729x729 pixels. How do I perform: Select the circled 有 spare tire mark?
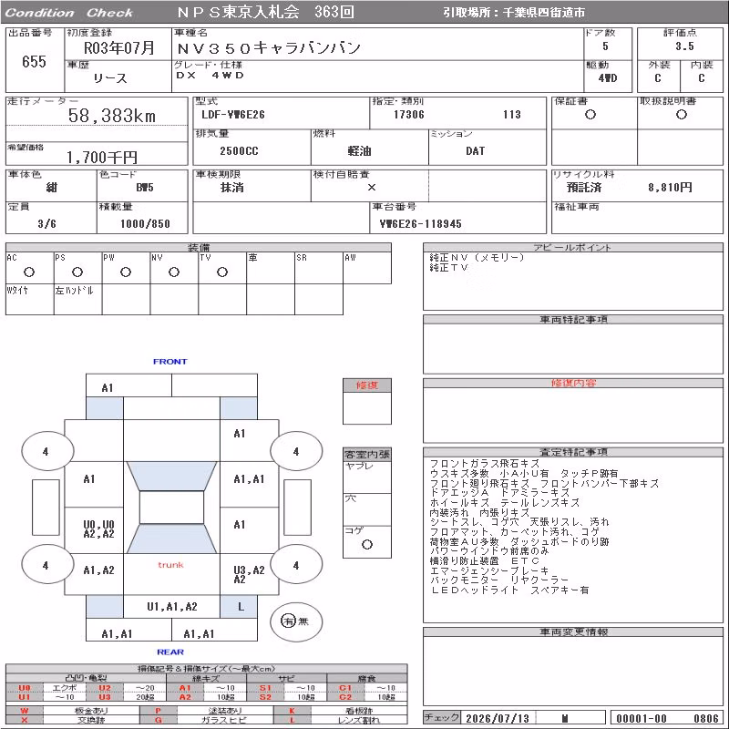click(288, 621)
